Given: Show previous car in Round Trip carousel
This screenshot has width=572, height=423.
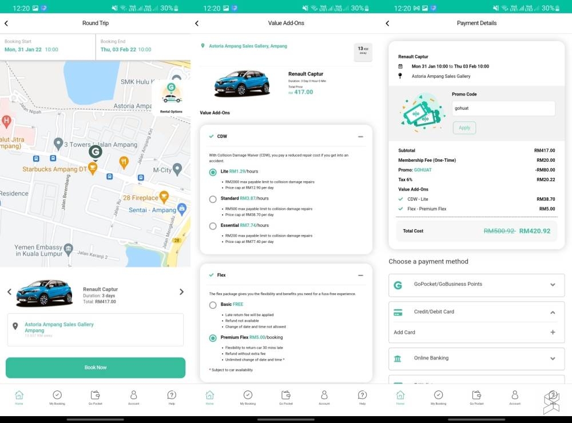Looking at the screenshot, I should 10,292.
